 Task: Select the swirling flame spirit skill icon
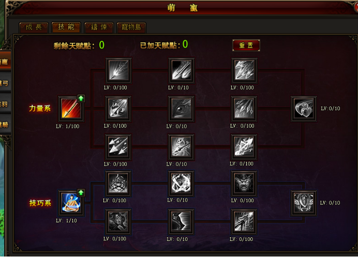[118, 183]
